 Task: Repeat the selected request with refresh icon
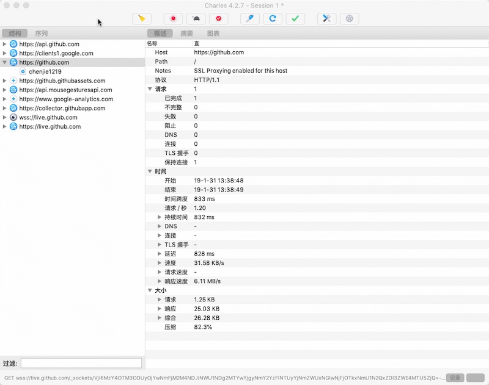point(273,19)
